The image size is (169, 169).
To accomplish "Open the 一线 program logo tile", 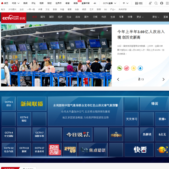I will (x=162, y=150).
